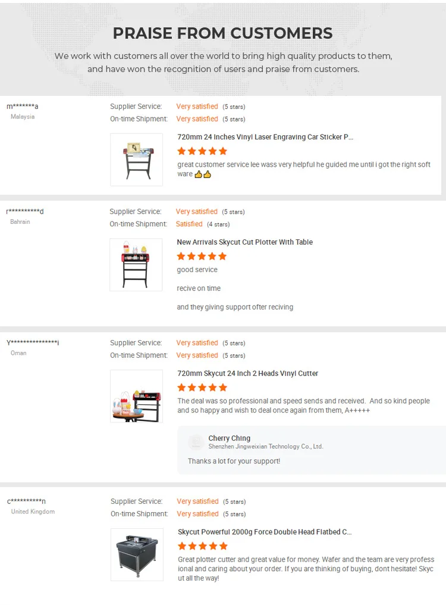This screenshot has width=446, height=605.
Task: Click the Cherry Ching seller avatar icon
Action: (x=196, y=442)
